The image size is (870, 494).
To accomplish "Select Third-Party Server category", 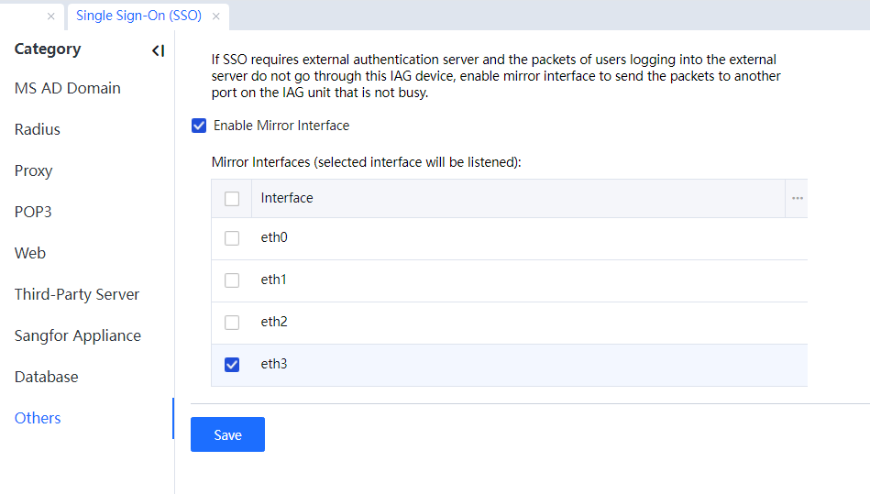I will coord(77,294).
